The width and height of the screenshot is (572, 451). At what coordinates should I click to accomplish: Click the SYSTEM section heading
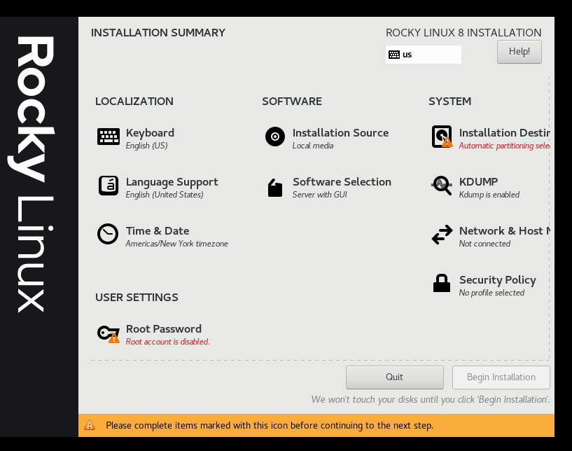pos(449,102)
